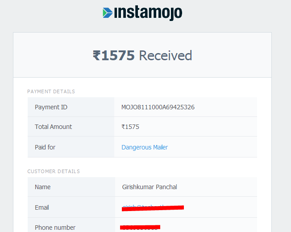The width and height of the screenshot is (291, 232).
Task: Click the customer name Girishkumar Panchal
Action: click(x=150, y=187)
